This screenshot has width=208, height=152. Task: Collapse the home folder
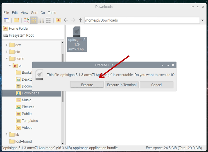(7, 59)
